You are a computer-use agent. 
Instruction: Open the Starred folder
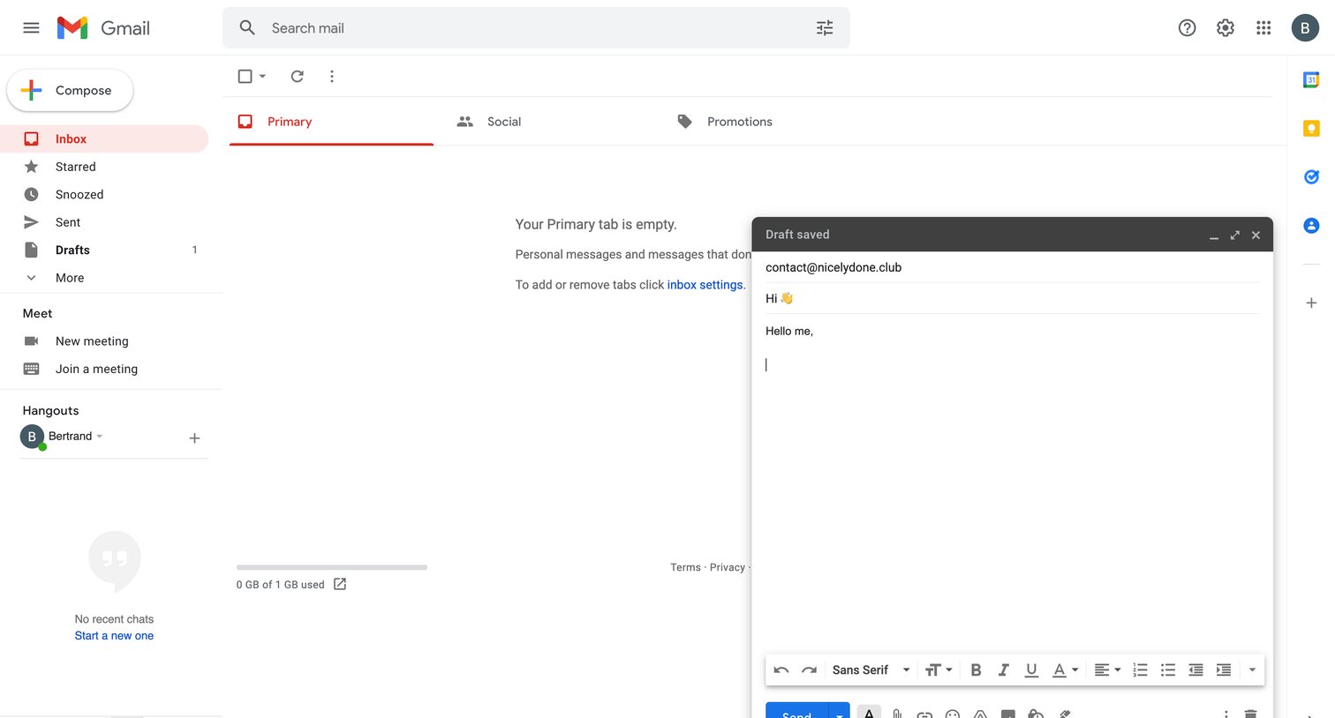coord(104,167)
